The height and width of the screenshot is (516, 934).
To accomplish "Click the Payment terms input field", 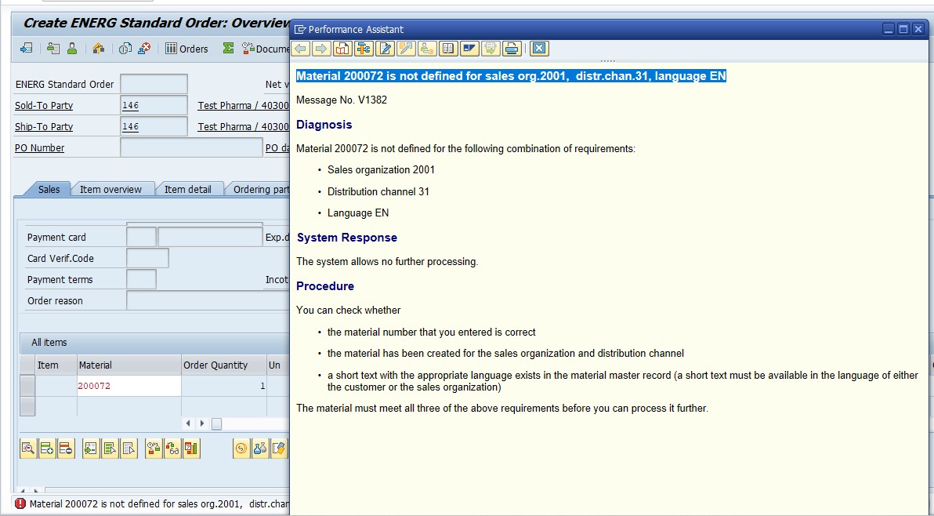I will click(x=141, y=279).
